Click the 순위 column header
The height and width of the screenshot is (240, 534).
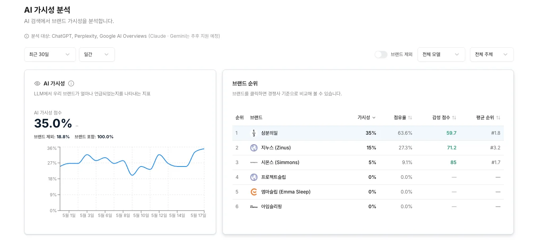tap(240, 118)
